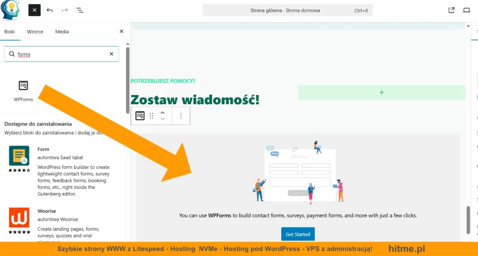View page in new tab icon
Screen dimensions: 478x256
click(451, 10)
